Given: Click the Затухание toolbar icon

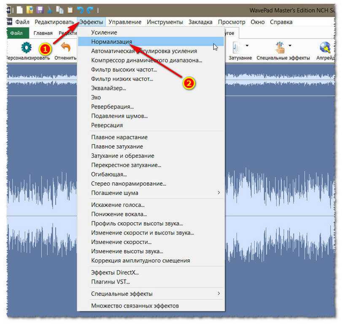Looking at the screenshot, I should click(237, 47).
